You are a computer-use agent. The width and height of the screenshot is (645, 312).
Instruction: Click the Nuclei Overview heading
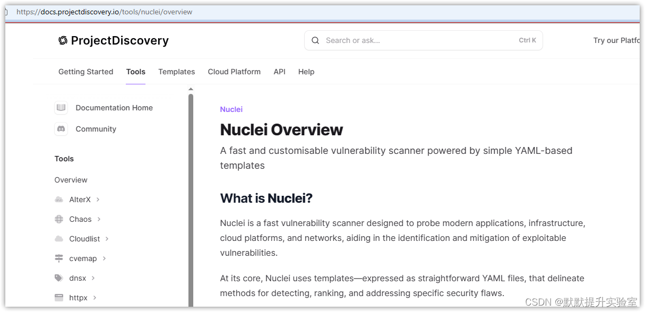click(x=282, y=129)
